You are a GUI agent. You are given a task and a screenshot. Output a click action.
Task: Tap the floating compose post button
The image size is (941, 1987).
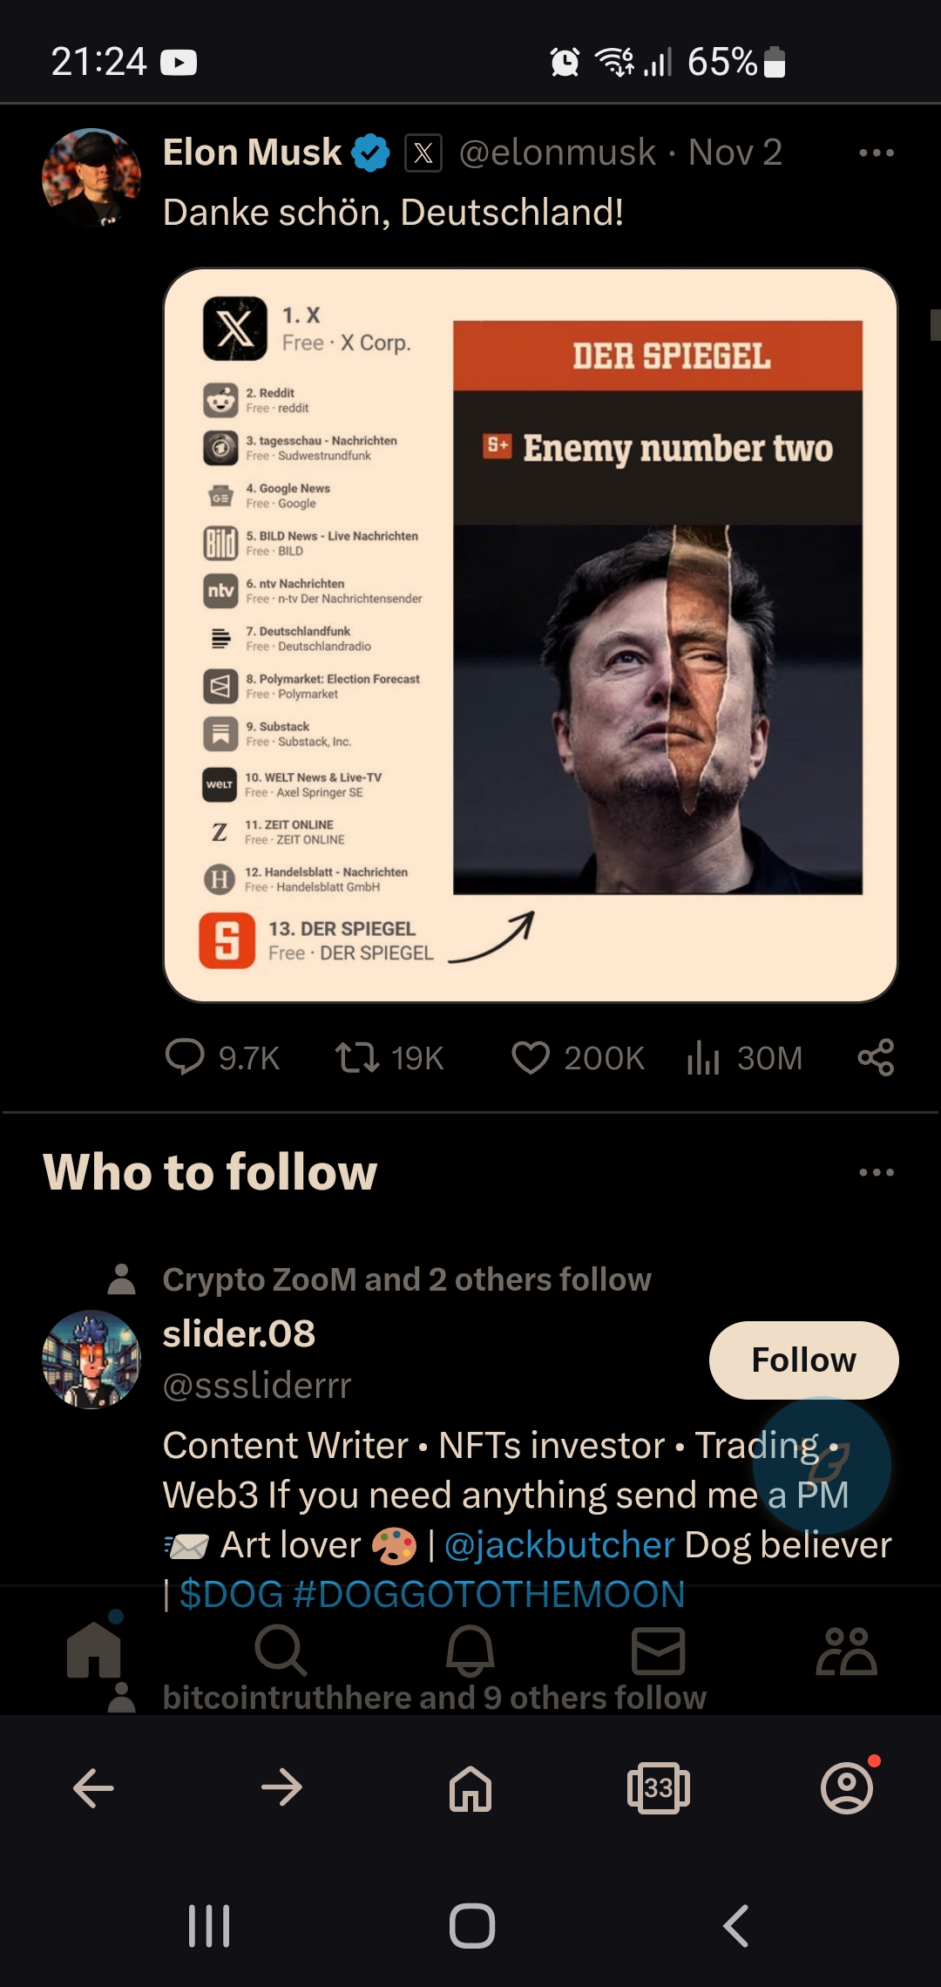coord(822,1466)
